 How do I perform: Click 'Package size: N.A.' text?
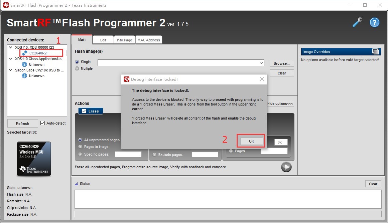tap(22, 214)
